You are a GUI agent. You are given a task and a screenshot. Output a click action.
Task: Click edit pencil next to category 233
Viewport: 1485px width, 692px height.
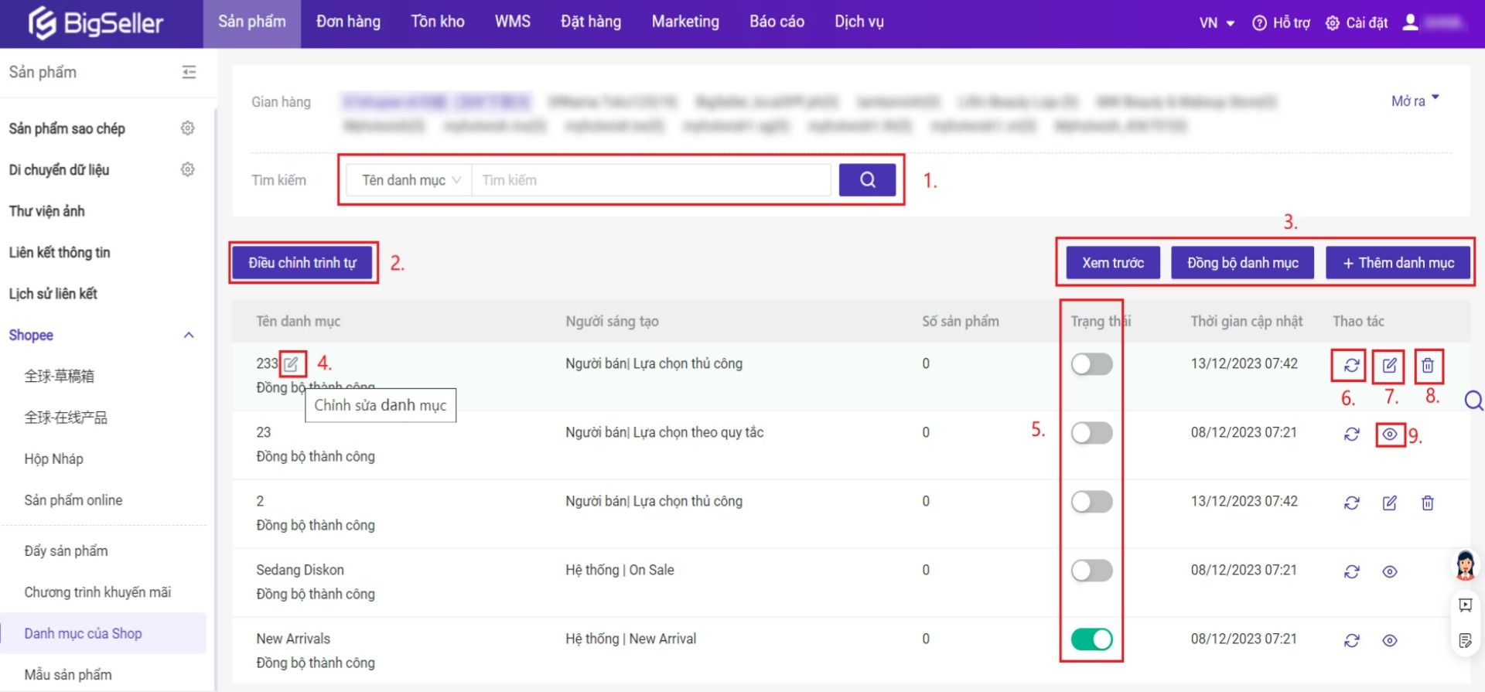tap(292, 363)
